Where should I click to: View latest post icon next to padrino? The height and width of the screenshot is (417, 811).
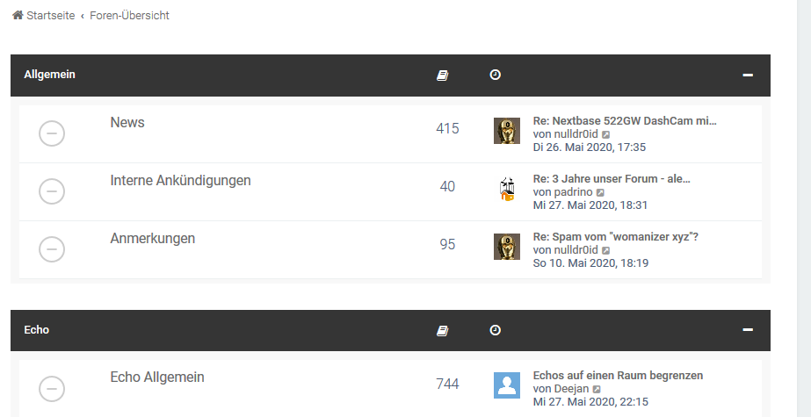click(x=600, y=192)
